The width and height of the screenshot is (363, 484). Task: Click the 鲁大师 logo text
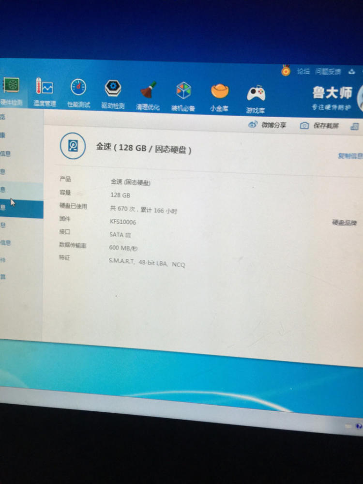[x=332, y=92]
